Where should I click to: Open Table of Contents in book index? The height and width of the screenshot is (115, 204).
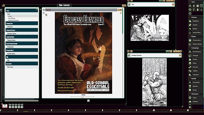pyautogui.click(x=13, y=20)
